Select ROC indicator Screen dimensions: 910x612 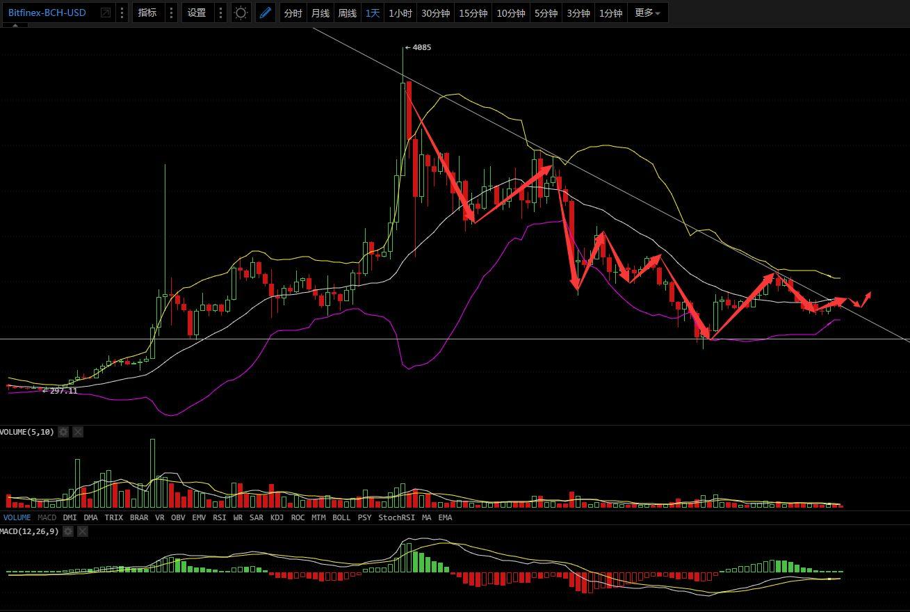pos(298,517)
